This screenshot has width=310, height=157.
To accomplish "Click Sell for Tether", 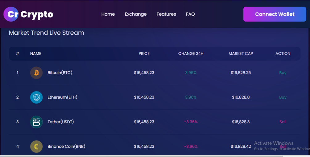I will click(283, 122).
